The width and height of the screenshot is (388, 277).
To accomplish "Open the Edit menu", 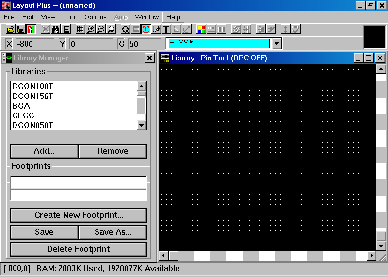I will tap(28, 17).
